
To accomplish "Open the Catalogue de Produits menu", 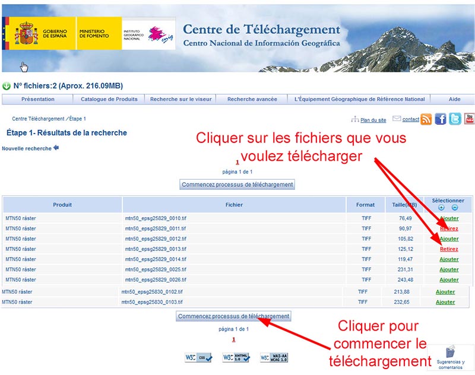I will click(x=109, y=99).
